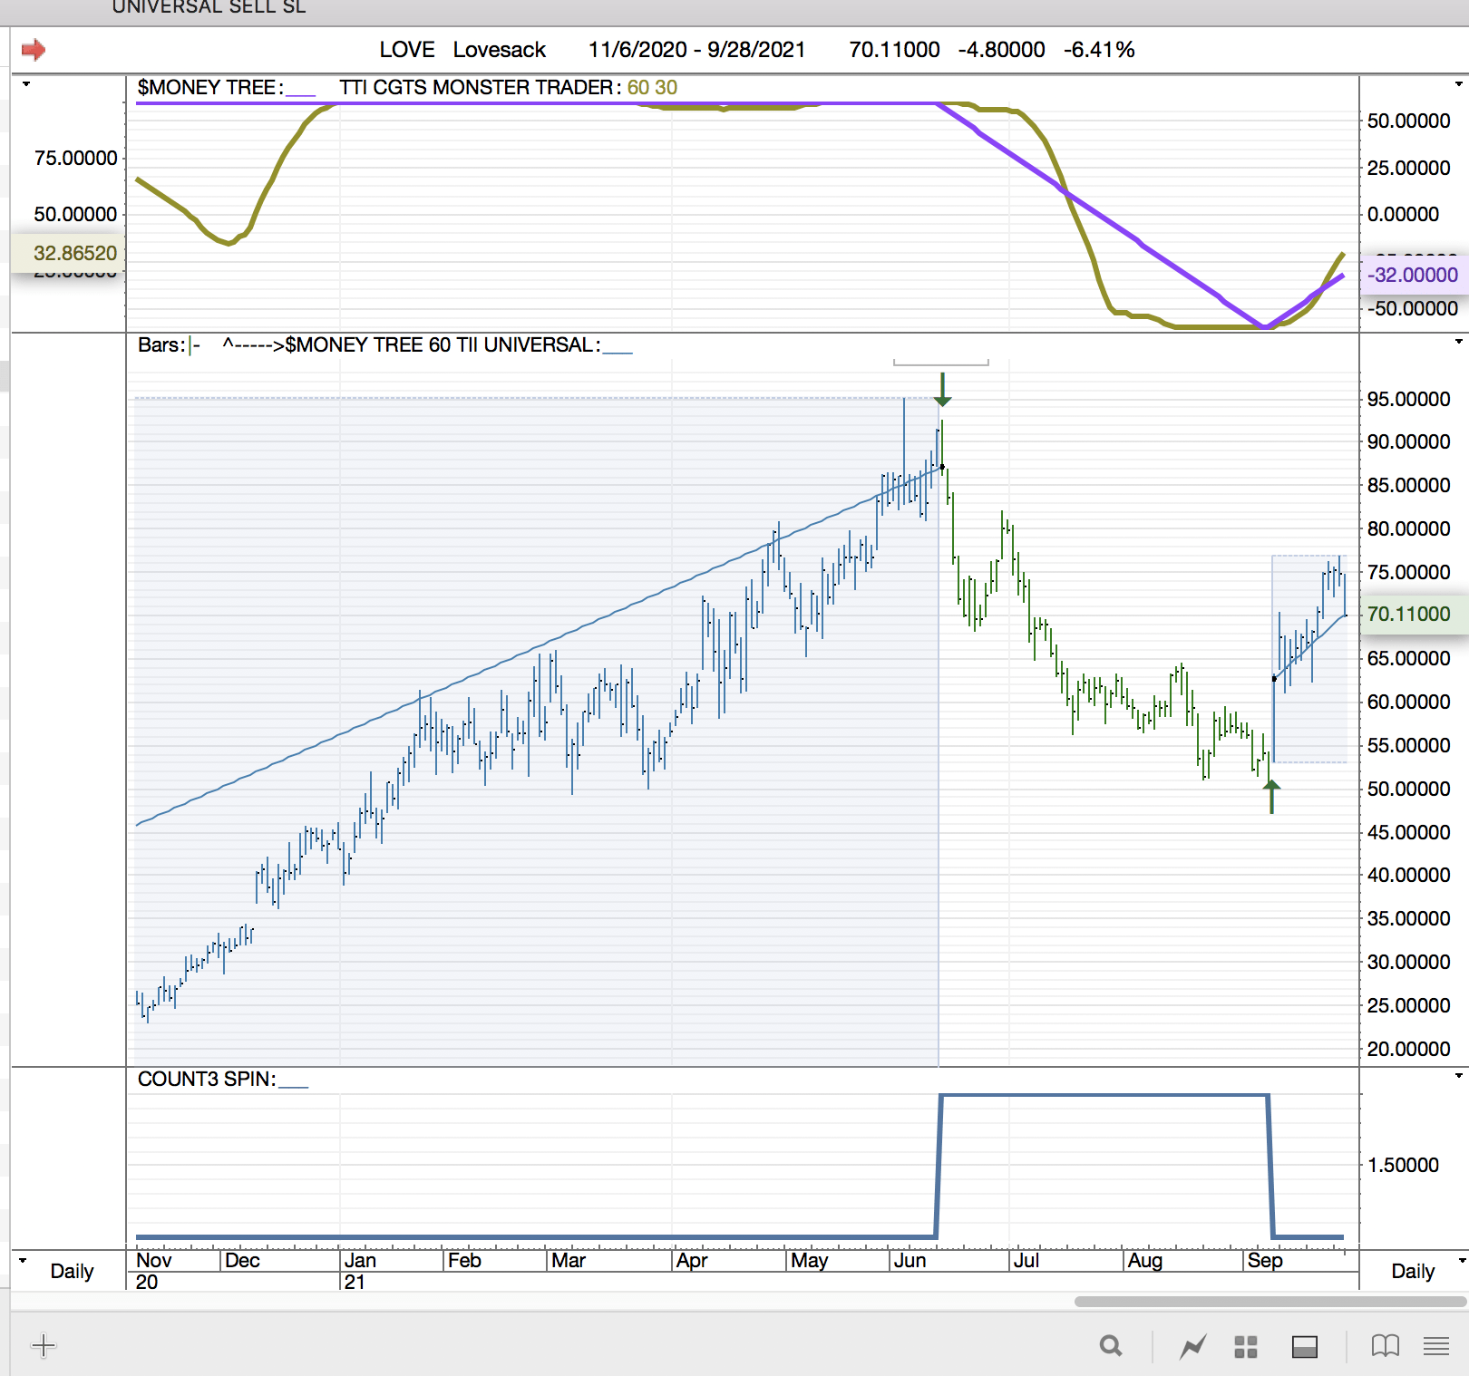This screenshot has height=1376, width=1469.
Task: Click the plus add icon at bottom left
Action: [44, 1346]
